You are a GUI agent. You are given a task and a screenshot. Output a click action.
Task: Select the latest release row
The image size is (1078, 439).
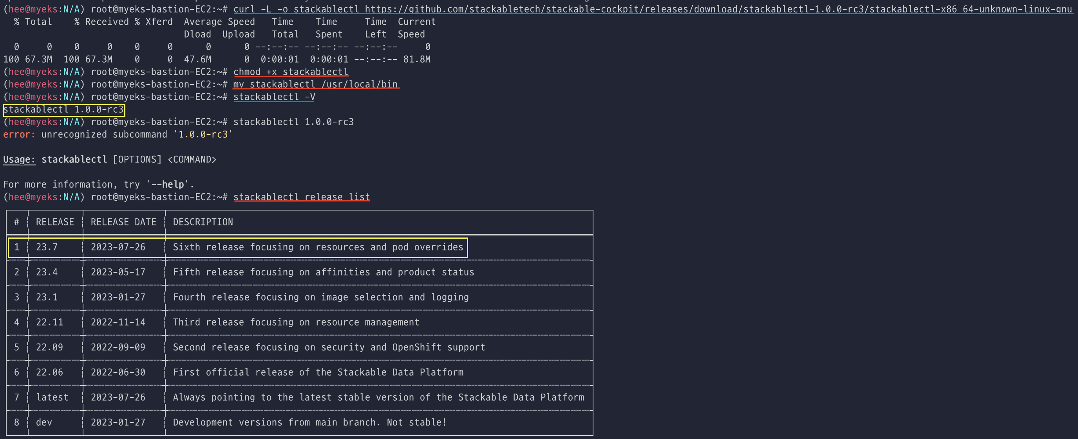[x=52, y=397]
